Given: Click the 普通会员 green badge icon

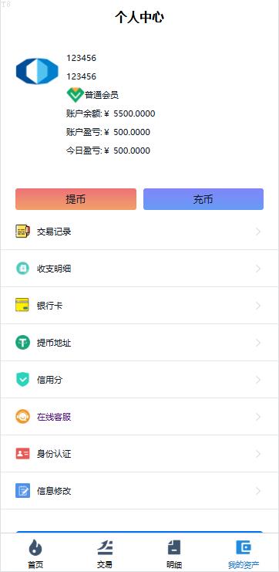Looking at the screenshot, I should click(76, 95).
